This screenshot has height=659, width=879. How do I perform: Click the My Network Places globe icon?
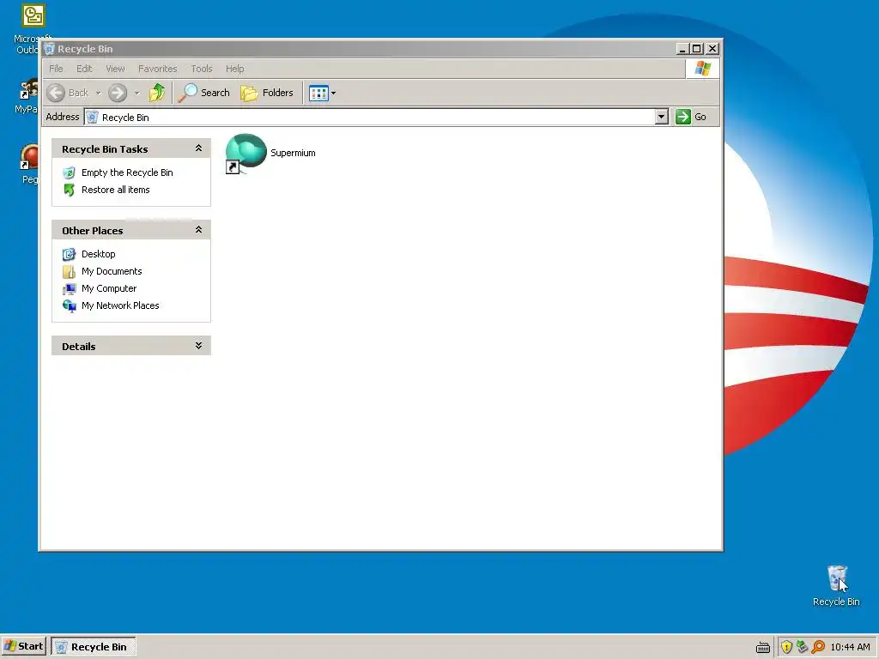tap(69, 306)
